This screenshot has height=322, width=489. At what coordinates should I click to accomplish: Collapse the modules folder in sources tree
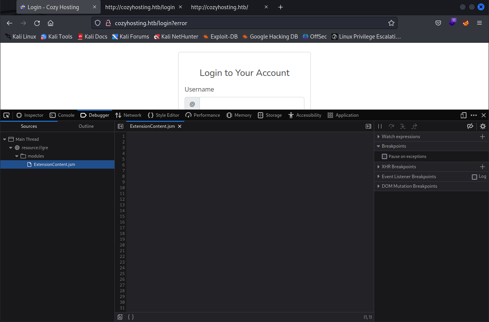(x=17, y=156)
